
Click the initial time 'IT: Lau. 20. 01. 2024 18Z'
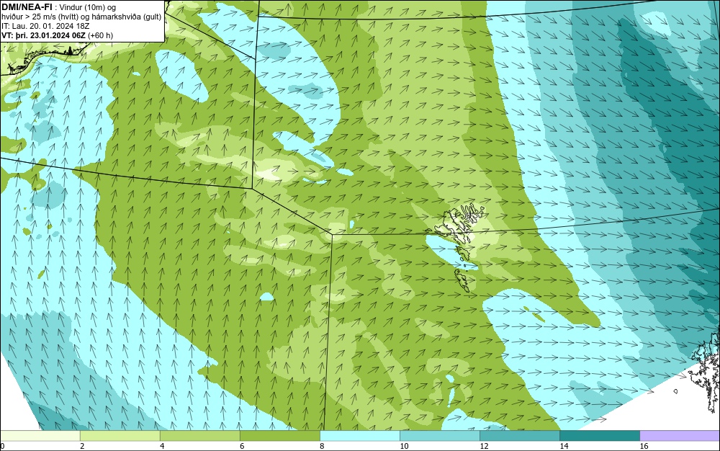pyautogui.click(x=45, y=26)
